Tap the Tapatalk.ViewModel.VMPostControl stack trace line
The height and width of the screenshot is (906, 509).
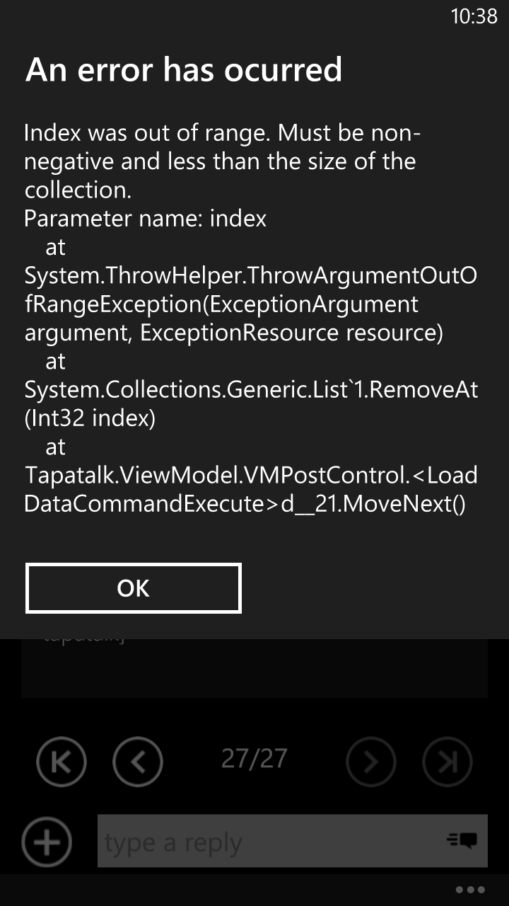[x=251, y=489]
